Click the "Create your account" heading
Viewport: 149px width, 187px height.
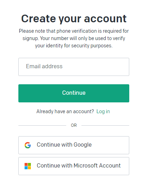[x=74, y=18]
